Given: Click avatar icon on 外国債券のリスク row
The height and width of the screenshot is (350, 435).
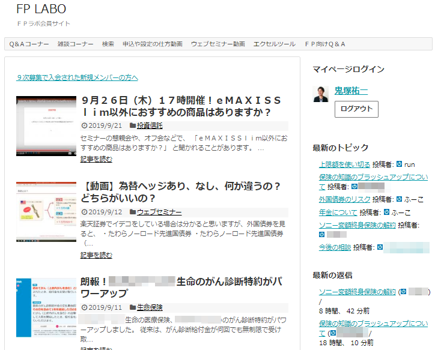Looking at the screenshot, I should (x=399, y=199).
